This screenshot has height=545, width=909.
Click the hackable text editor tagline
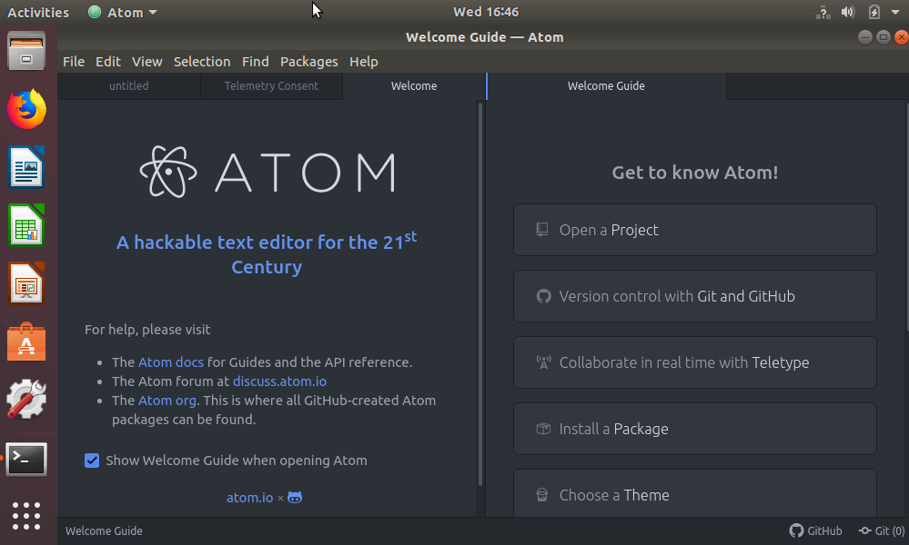click(x=267, y=254)
